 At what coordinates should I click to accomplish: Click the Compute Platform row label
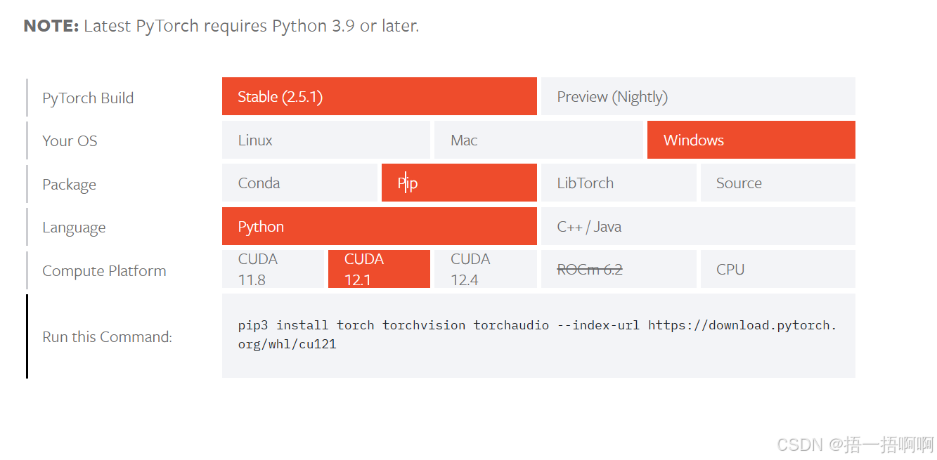(x=104, y=270)
